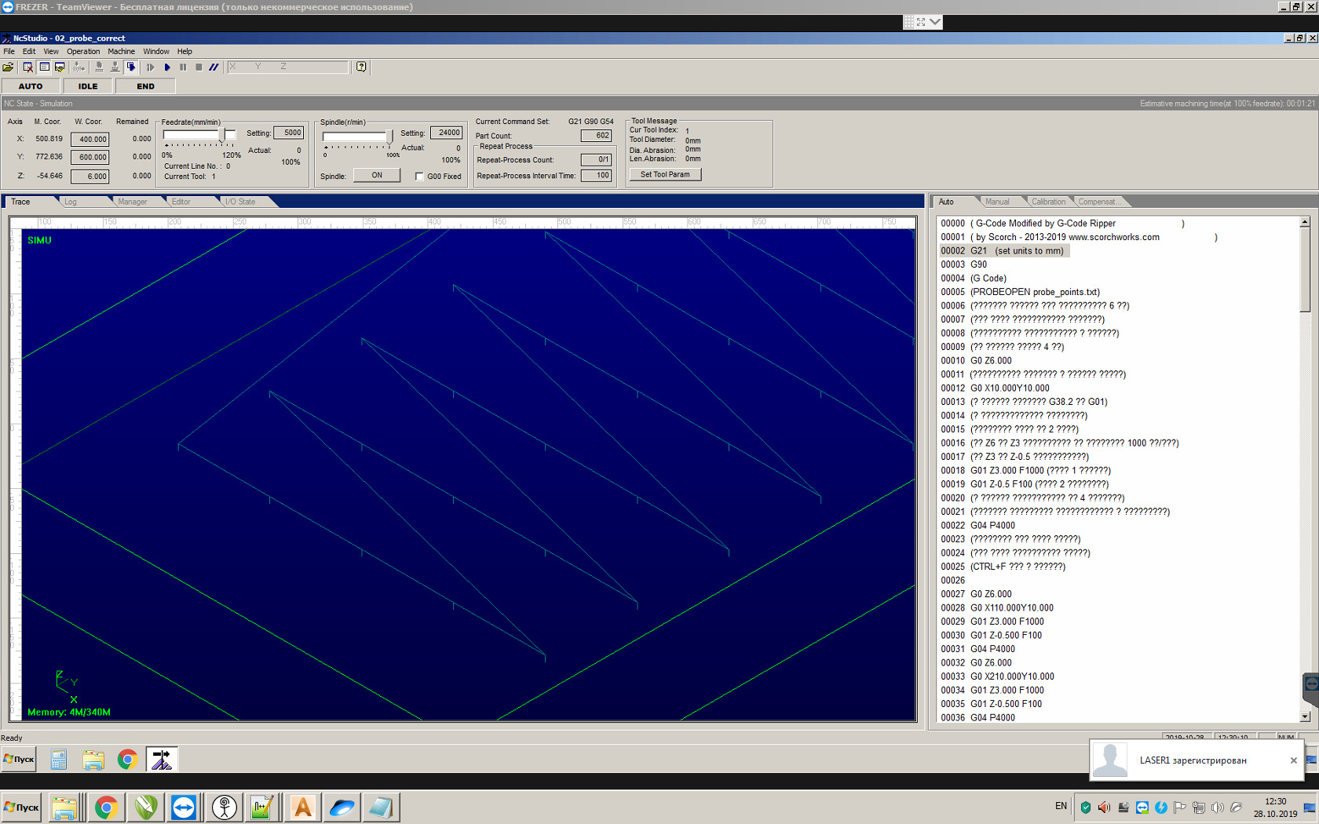The width and height of the screenshot is (1319, 824).
Task: Open the remote Calculator taskbar icon
Action: 59,759
